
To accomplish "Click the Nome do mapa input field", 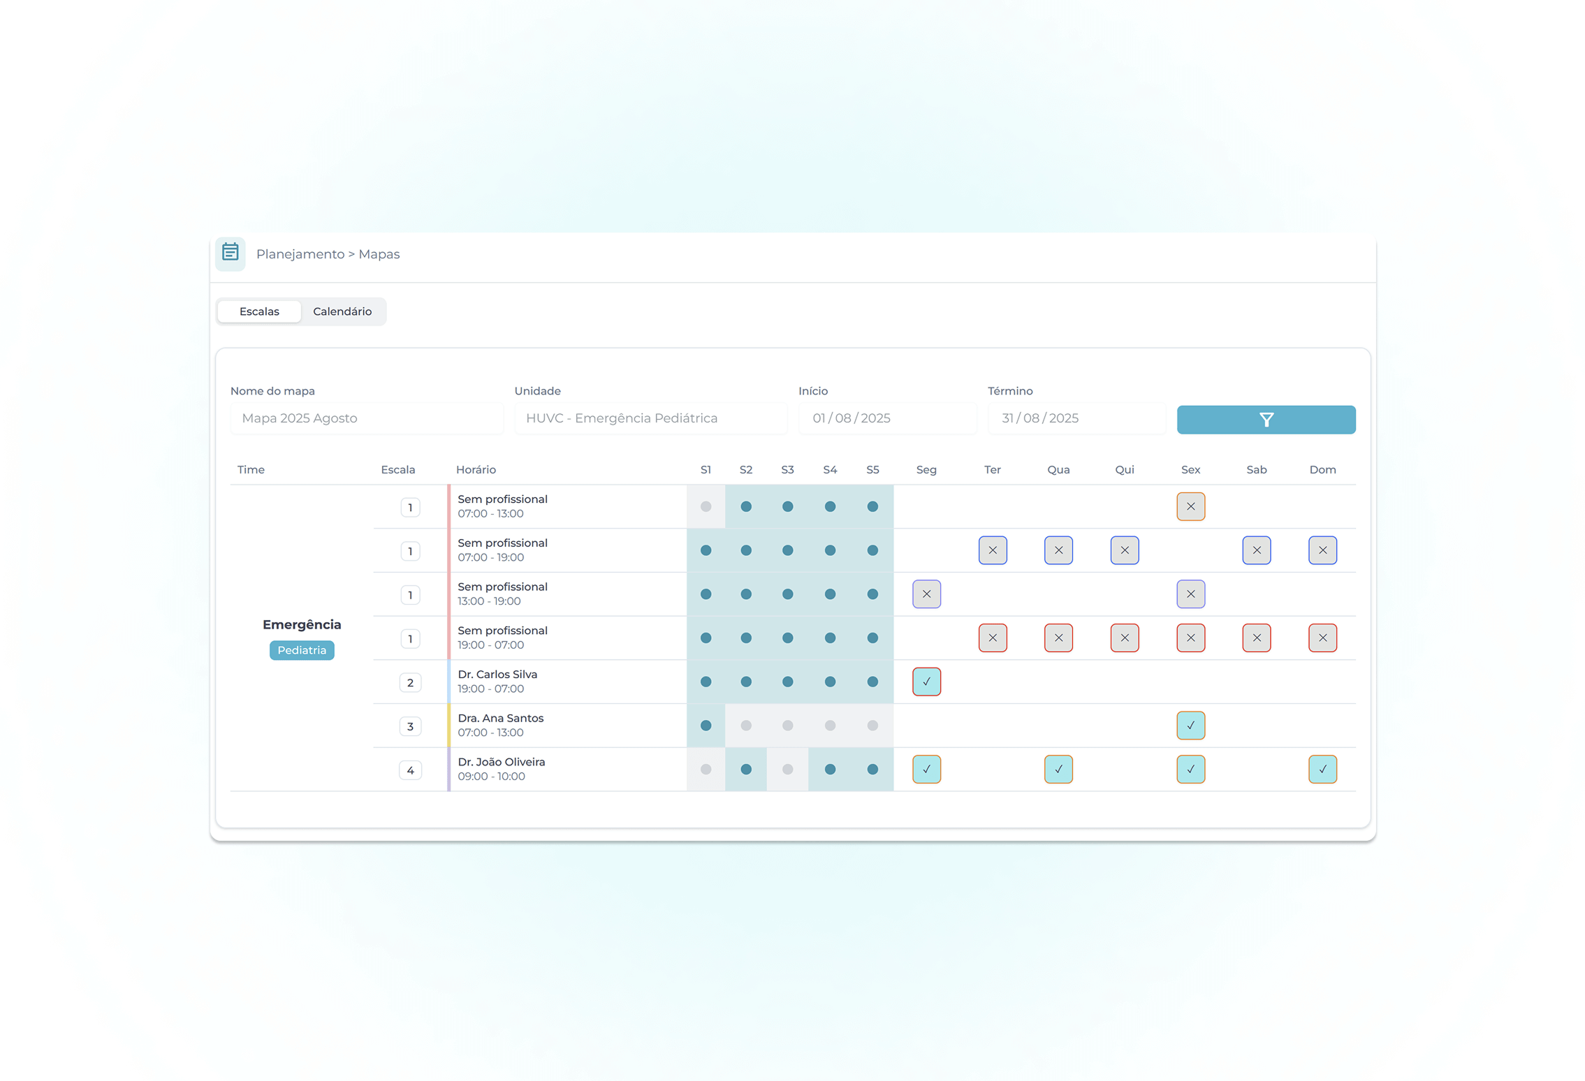I will click(366, 418).
